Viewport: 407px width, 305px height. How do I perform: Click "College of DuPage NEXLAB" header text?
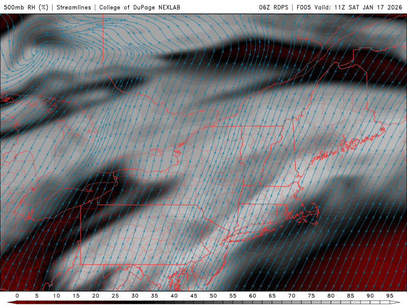[139, 7]
